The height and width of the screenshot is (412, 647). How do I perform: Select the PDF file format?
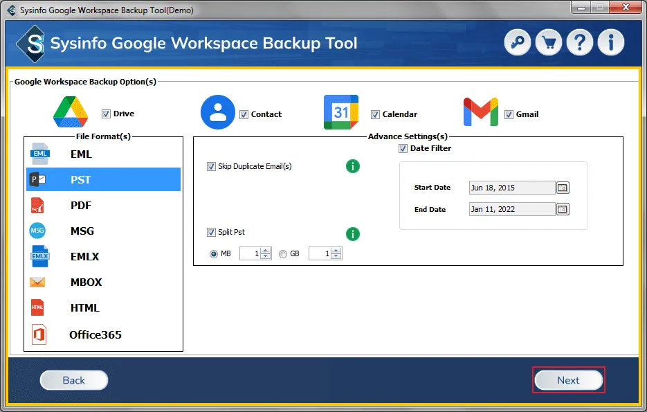[81, 206]
